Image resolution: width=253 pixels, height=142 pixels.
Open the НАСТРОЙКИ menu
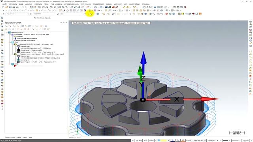tap(134, 4)
